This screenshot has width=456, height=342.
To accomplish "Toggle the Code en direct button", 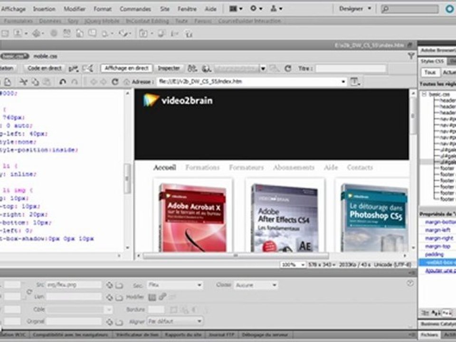I will (x=45, y=68).
